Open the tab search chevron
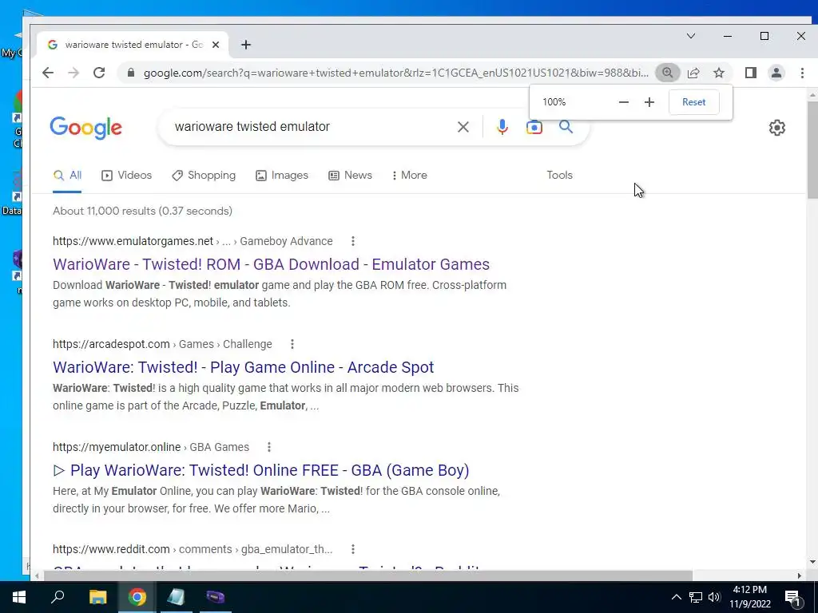The image size is (818, 613). tap(691, 36)
